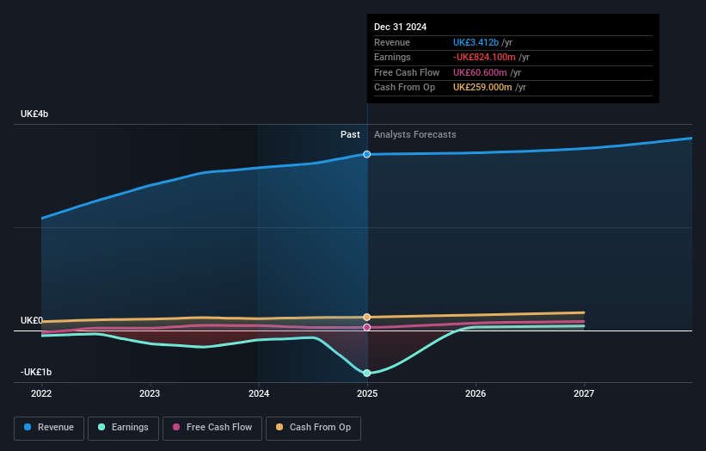Click the UK£4b axis label
706x451 pixels.
pos(34,114)
